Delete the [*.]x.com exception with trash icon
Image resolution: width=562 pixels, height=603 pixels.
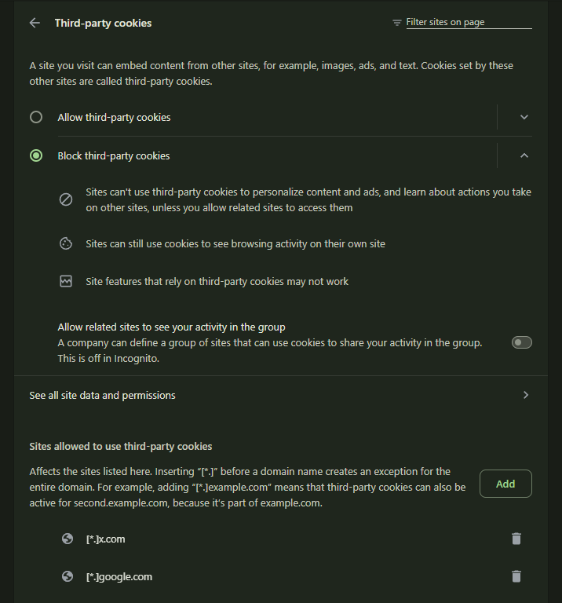(x=516, y=539)
